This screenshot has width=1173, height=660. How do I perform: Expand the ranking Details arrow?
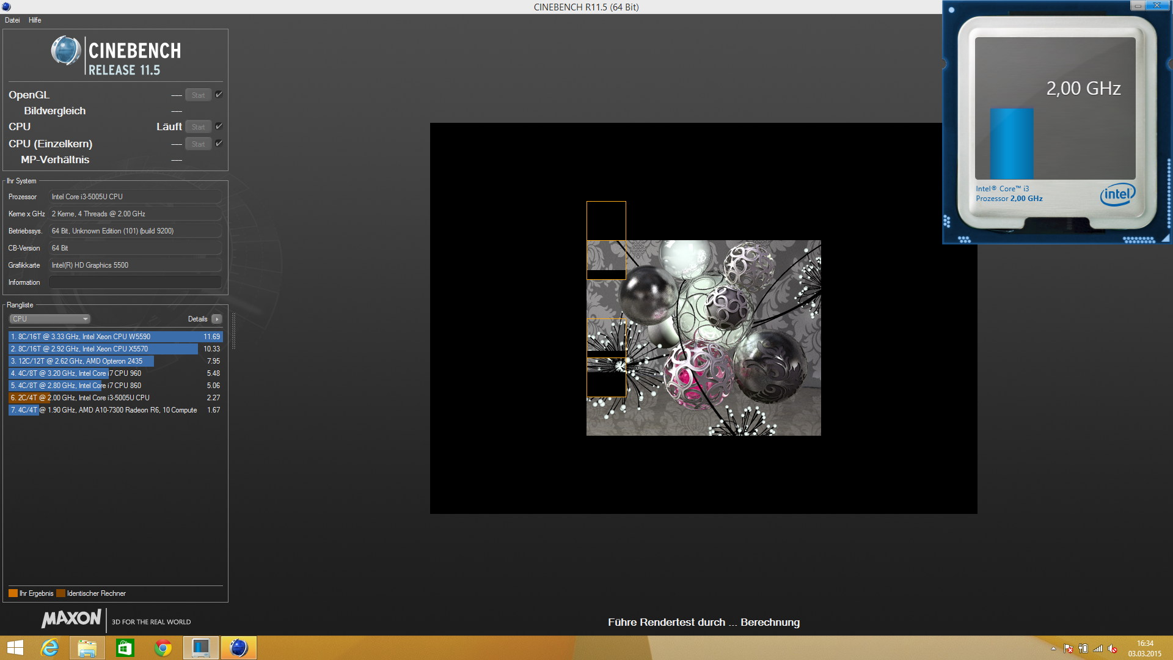tap(217, 319)
